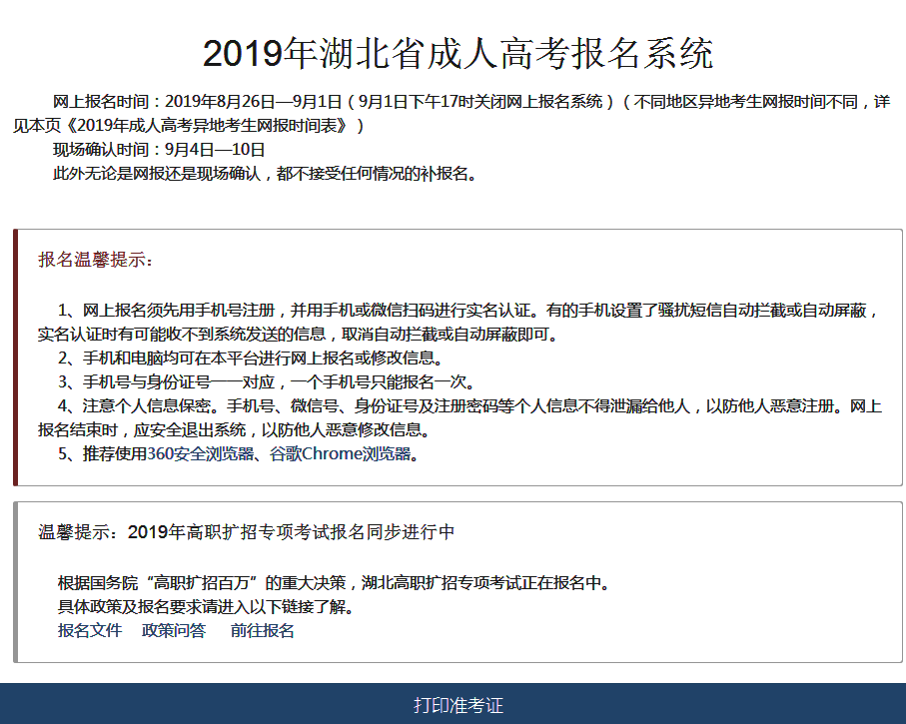The image size is (906, 724).
Task: Click the 根据国务院 高职扩招百万 paragraph
Action: 333,583
